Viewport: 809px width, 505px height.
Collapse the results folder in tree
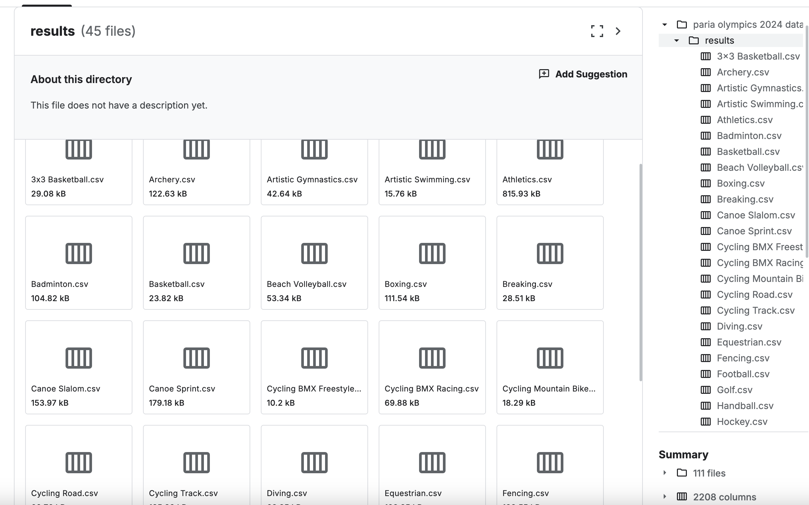pos(677,40)
